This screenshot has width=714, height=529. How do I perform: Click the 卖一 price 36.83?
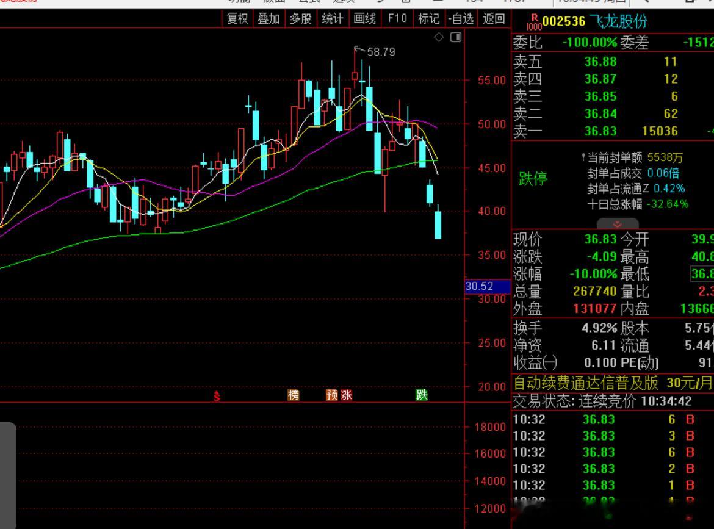click(600, 131)
